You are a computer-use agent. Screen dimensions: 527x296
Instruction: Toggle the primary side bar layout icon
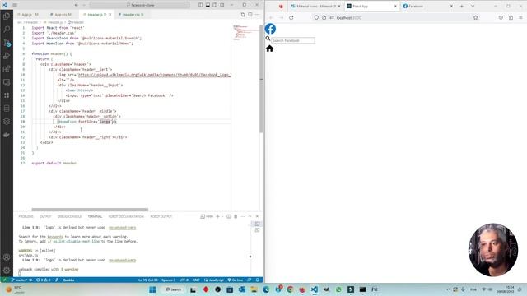[201, 5]
